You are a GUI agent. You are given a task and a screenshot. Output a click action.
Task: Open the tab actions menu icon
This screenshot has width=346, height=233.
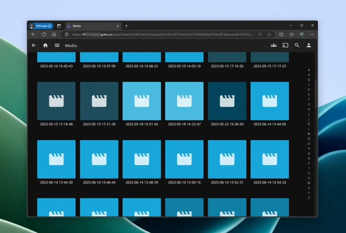coord(59,26)
